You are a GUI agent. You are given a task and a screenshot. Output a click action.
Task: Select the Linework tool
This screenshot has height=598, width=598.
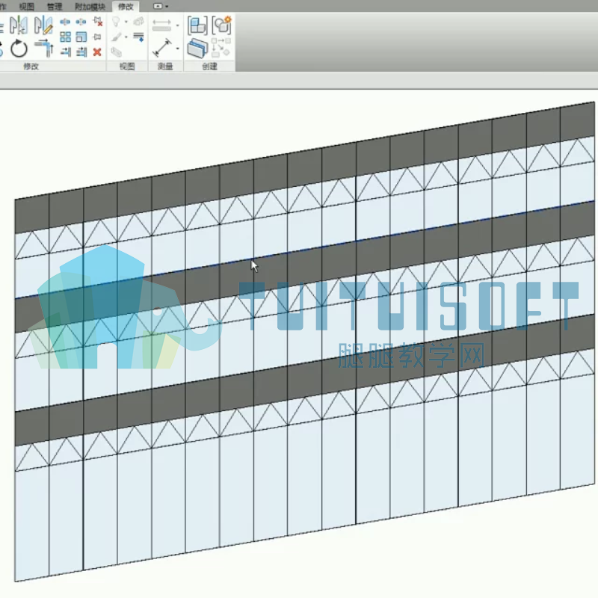tap(138, 37)
